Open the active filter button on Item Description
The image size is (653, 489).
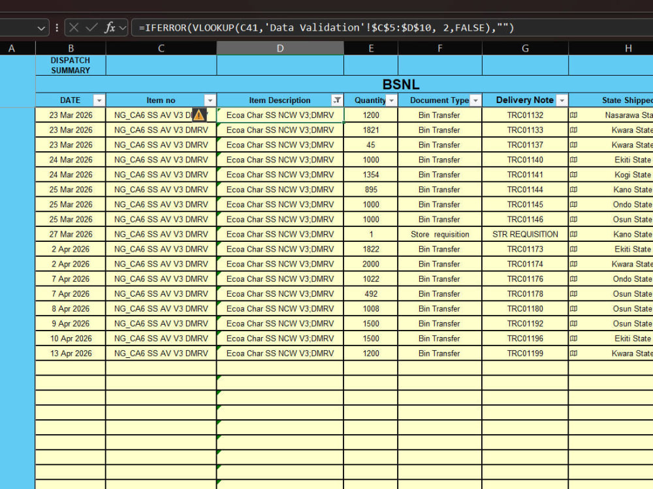click(x=337, y=100)
